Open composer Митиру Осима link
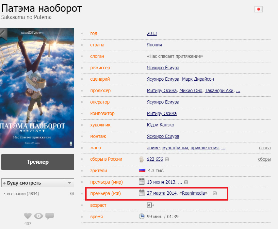Viewport: 278px width, 229px height. (162, 113)
